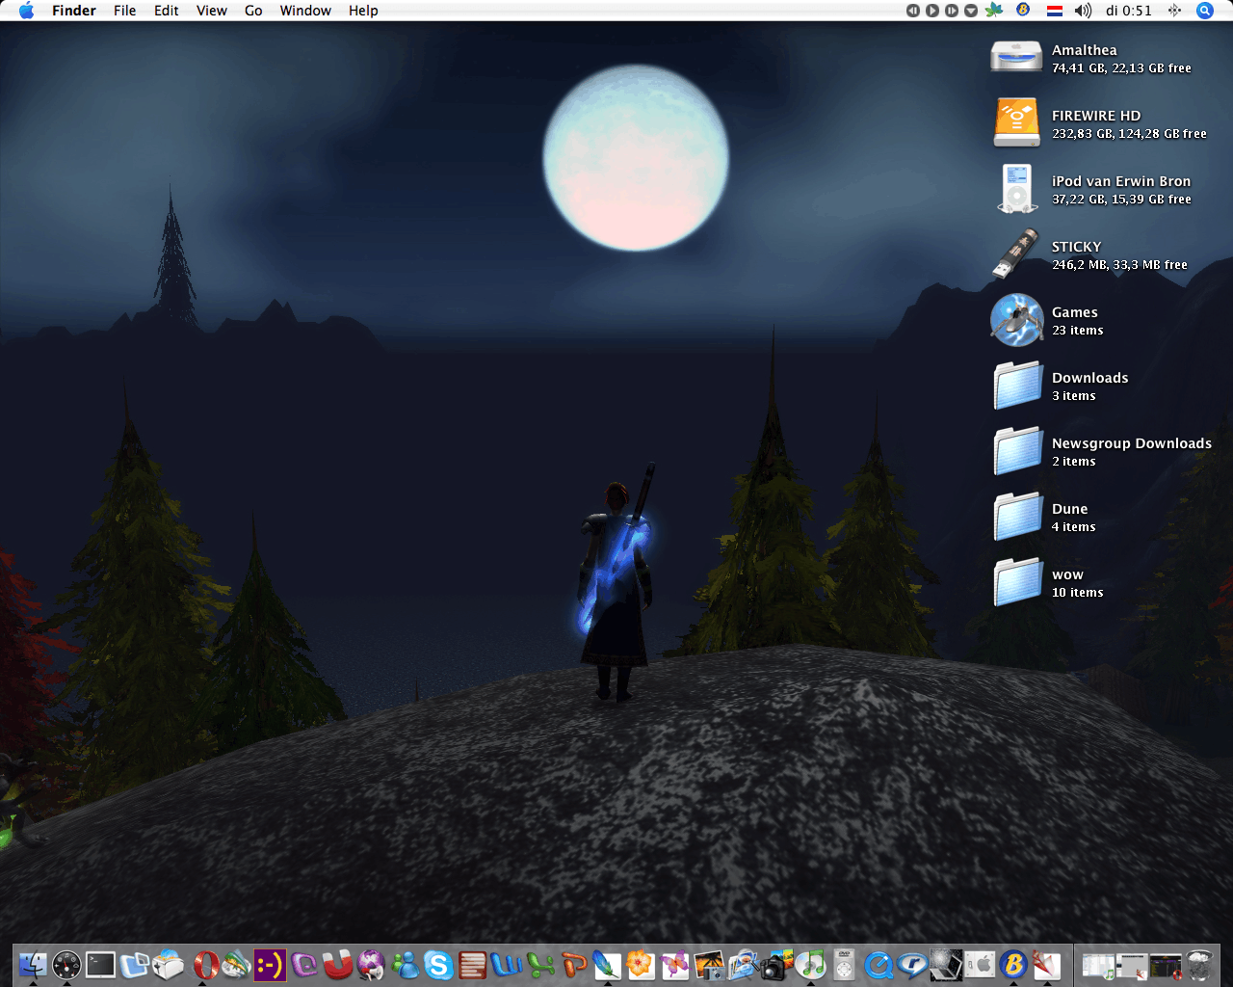Image resolution: width=1233 pixels, height=987 pixels.
Task: Click the orange flower dock icon
Action: [x=641, y=964]
